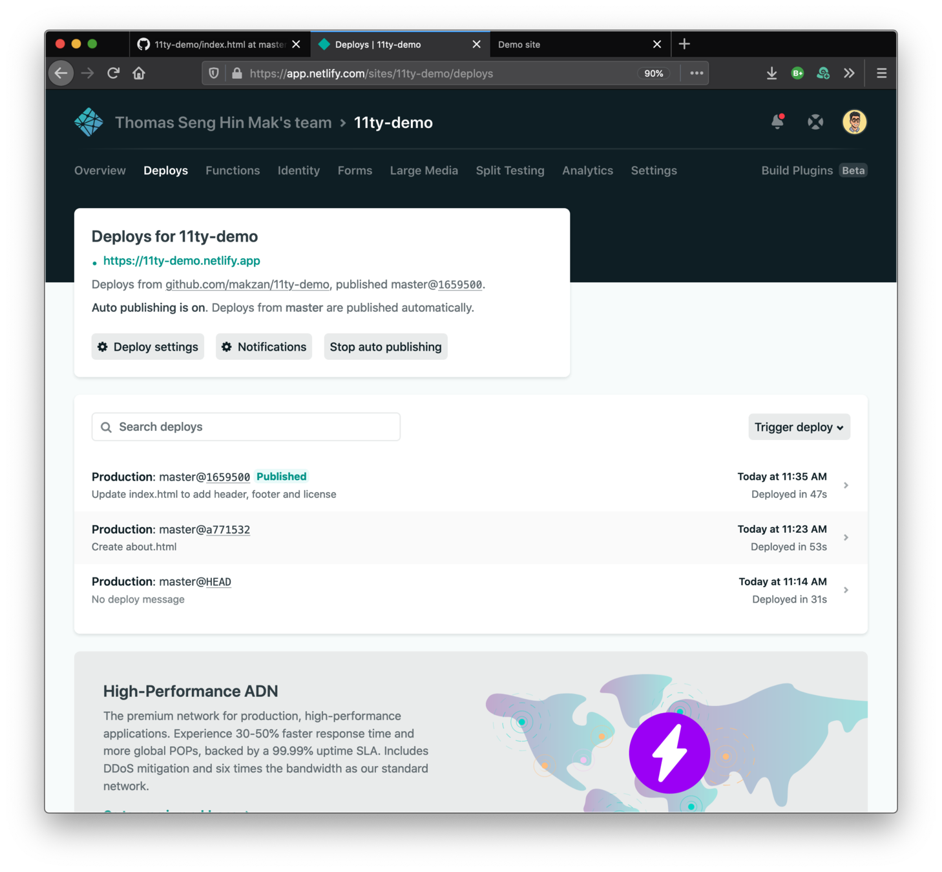Click the Deploy settings button
942x872 pixels.
pyautogui.click(x=148, y=347)
